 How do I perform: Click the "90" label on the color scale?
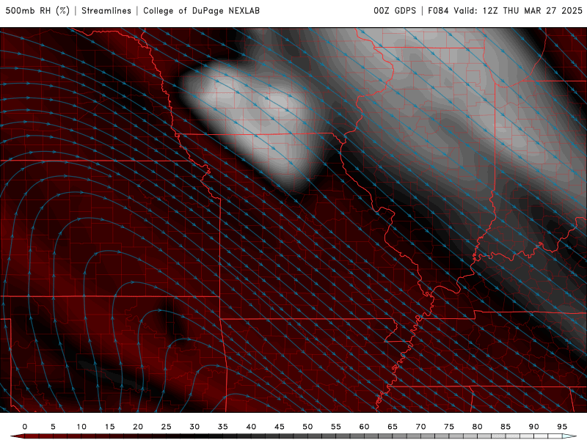pyautogui.click(x=534, y=427)
